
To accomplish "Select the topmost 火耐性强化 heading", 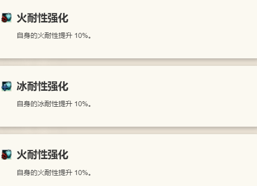I will 42,18.
